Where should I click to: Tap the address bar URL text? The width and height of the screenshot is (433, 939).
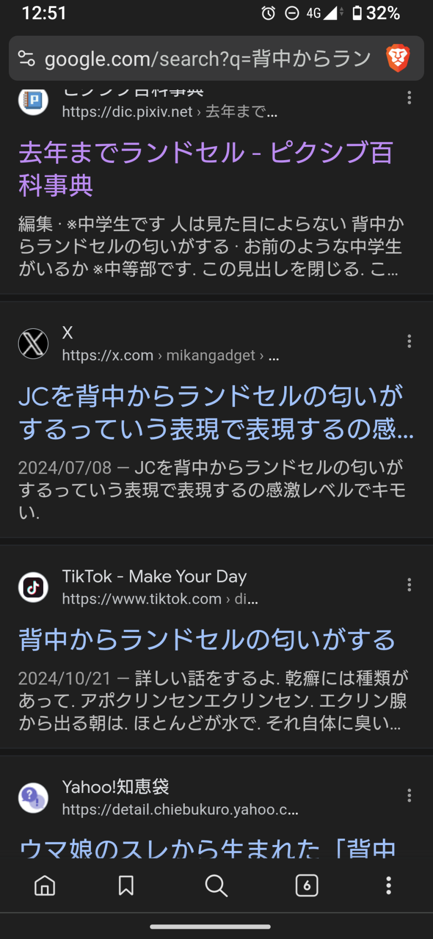pyautogui.click(x=207, y=59)
